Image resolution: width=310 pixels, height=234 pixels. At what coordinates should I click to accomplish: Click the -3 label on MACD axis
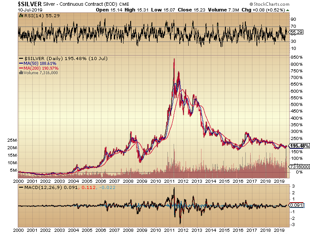[293, 225]
